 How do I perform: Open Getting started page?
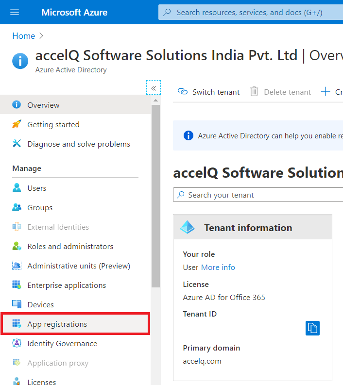tap(75, 124)
